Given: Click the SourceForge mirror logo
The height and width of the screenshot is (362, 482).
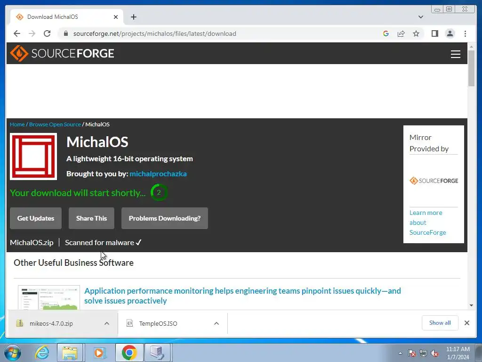Looking at the screenshot, I should (434, 181).
